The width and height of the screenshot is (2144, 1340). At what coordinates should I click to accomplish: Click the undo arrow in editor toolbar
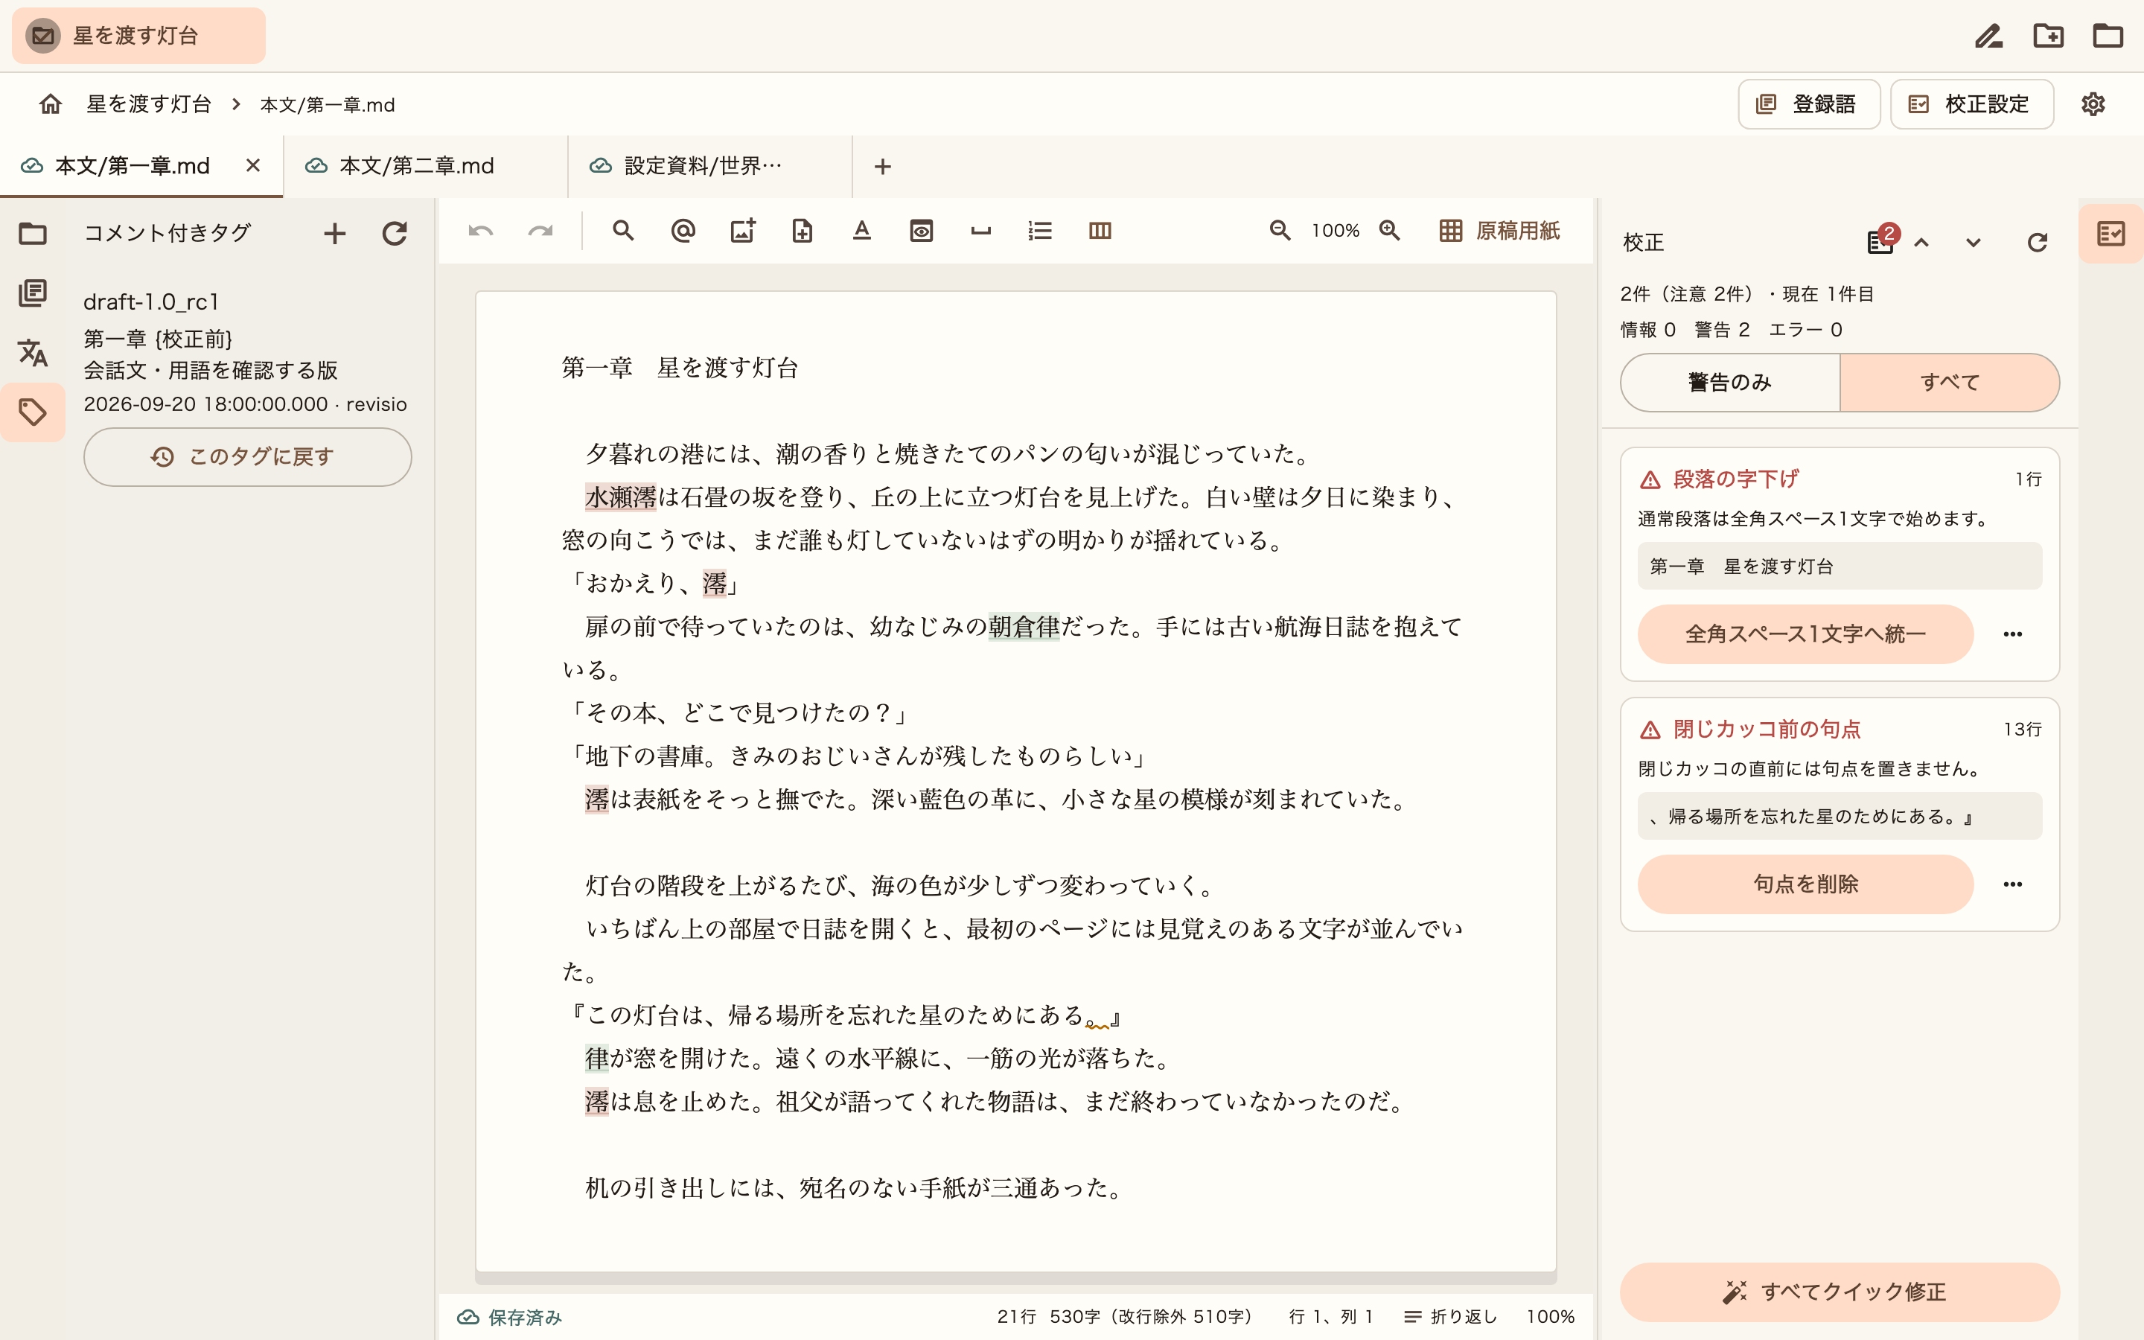coord(481,232)
